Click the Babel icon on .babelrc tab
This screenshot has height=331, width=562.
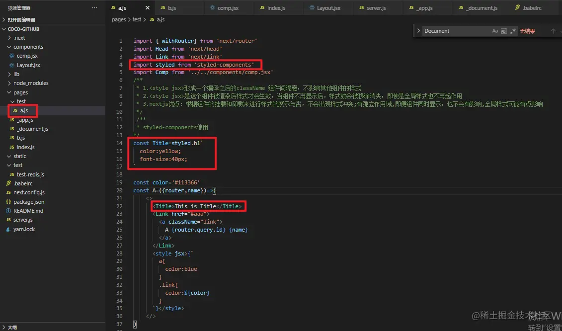[x=517, y=8]
